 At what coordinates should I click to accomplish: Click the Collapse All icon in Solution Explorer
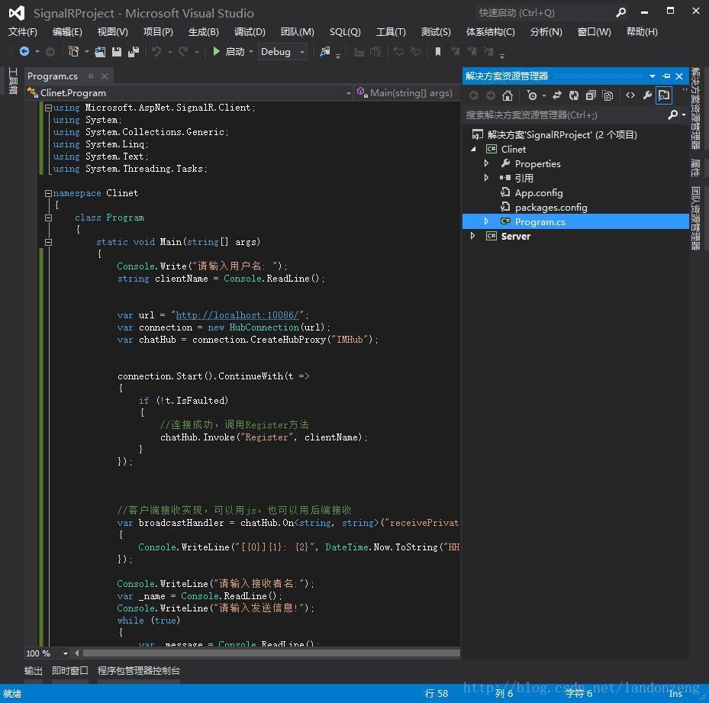(x=591, y=95)
